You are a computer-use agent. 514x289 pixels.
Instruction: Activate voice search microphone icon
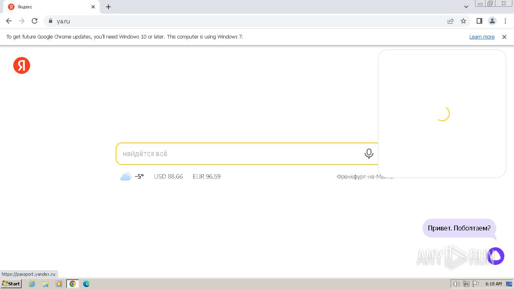pyautogui.click(x=369, y=154)
